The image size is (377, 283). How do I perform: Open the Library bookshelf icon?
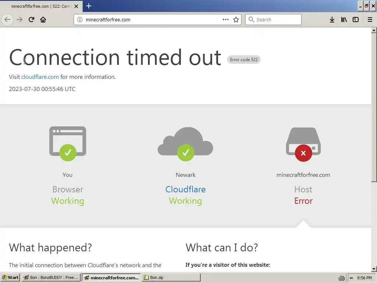pos(344,20)
